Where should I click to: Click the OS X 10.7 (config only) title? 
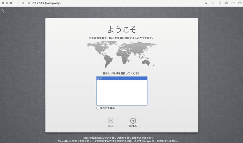coord(46,3)
